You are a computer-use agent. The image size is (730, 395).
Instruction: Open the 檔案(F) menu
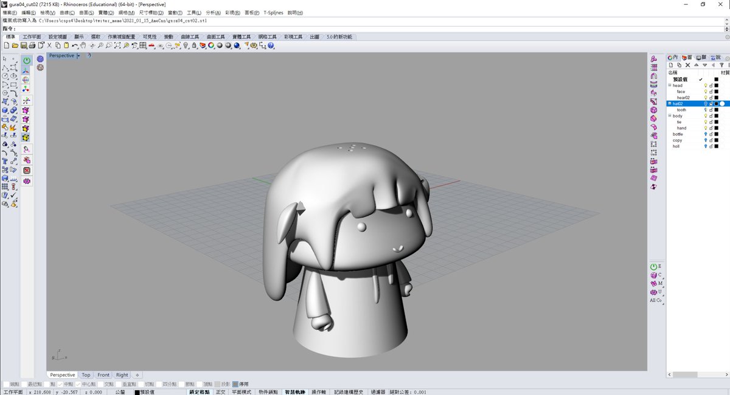tap(10, 12)
